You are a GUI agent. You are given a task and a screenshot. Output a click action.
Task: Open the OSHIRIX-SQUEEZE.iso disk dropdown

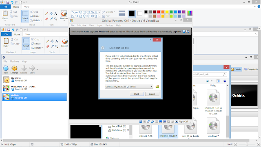[x=129, y=87]
